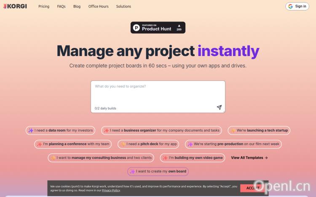316x197 pixels.
Task: Pick 'building my own video game' suggestion
Action: [x=195, y=158]
